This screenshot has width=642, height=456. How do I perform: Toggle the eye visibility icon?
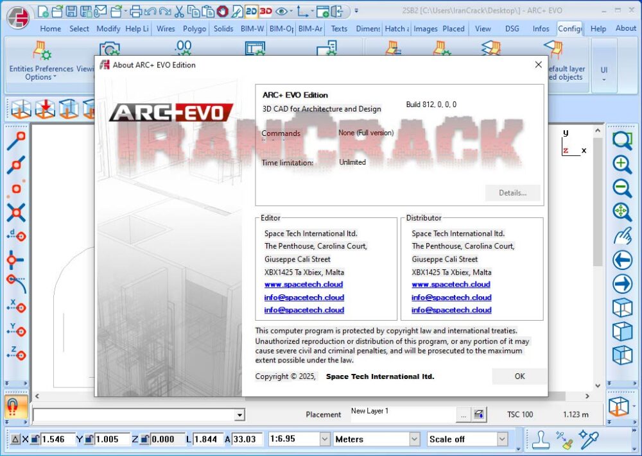(x=281, y=10)
